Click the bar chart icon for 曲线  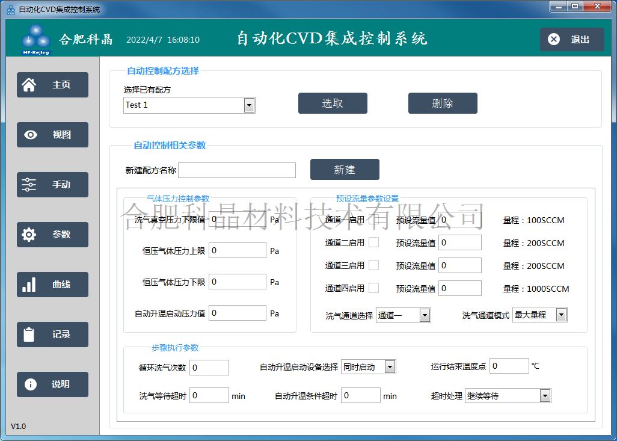point(29,285)
